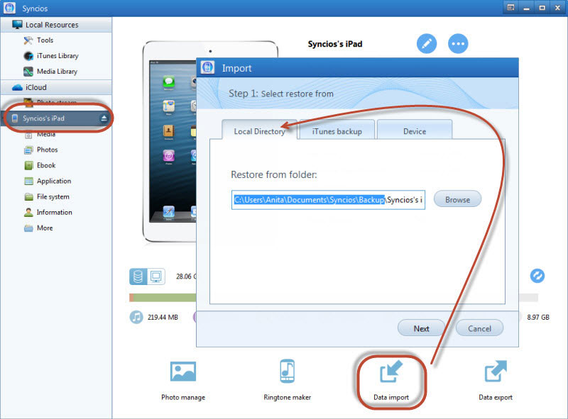Click the edit pencil icon beside device name

click(x=427, y=44)
